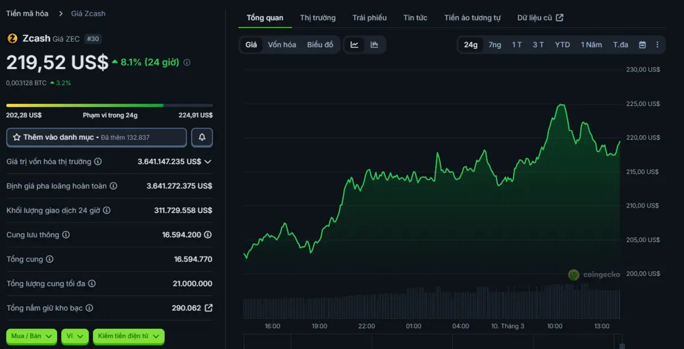This screenshot has height=349, width=684.
Task: Open the chart three-dot options menu
Action: (657, 44)
